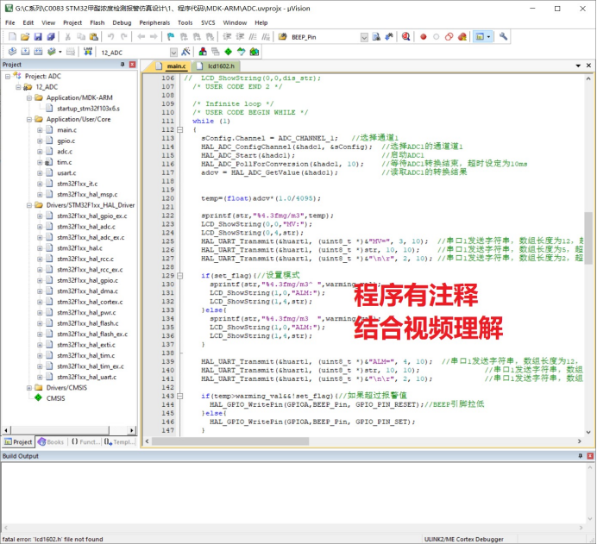Open the editor tab list dropdown arrow
This screenshot has height=544, width=597.
(578, 66)
